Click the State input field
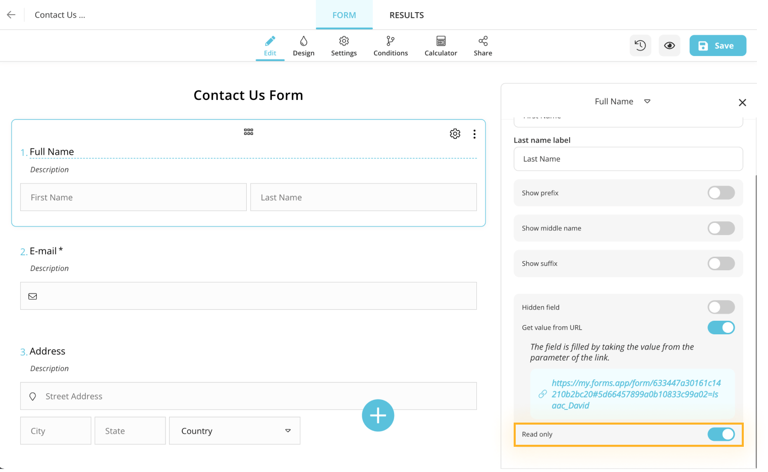Image resolution: width=768 pixels, height=472 pixels. point(130,431)
